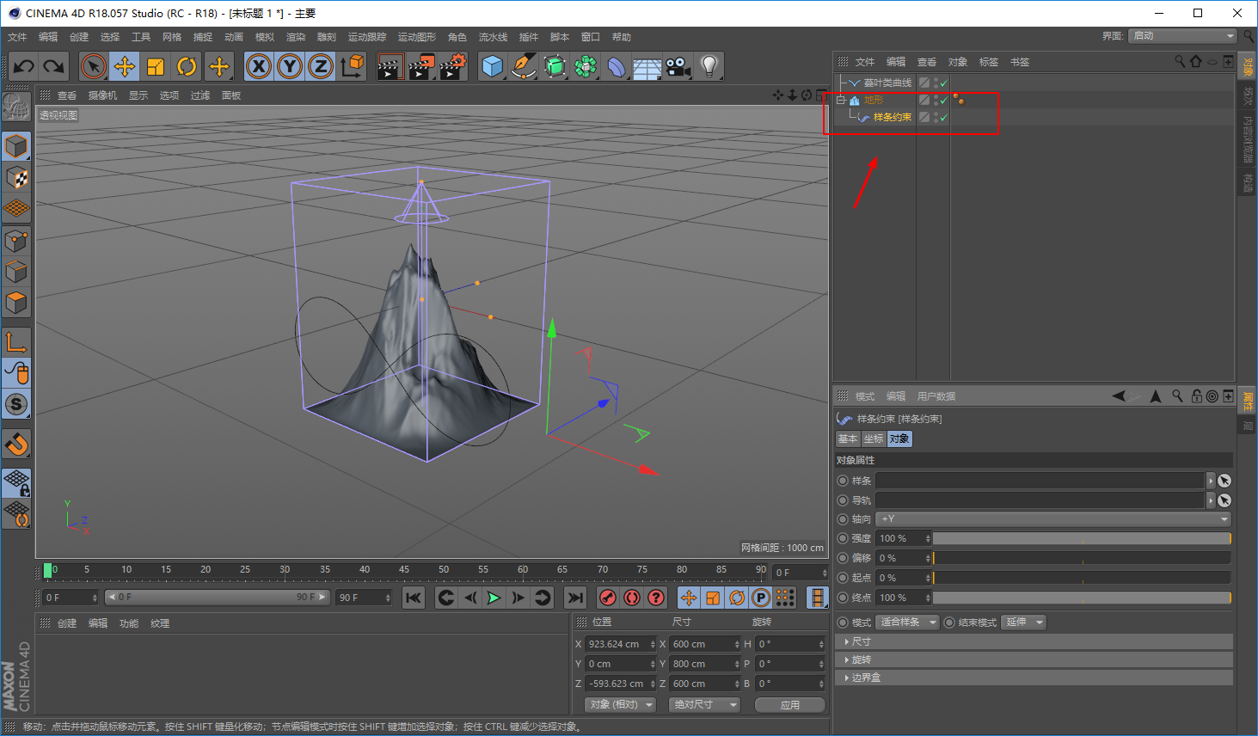Screen dimensions: 1258x736
Task: Pick the 导轨 object with the cursor picker
Action: (x=1224, y=500)
